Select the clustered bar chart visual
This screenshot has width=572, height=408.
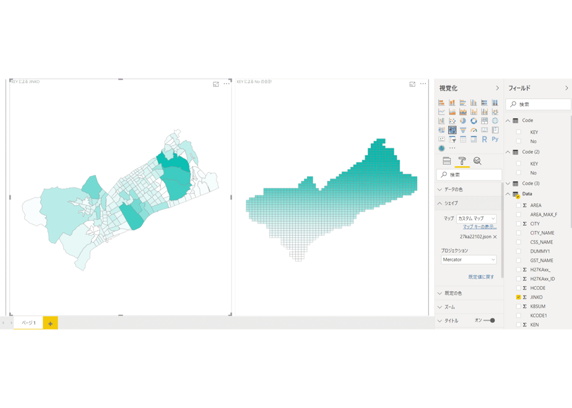(x=463, y=103)
